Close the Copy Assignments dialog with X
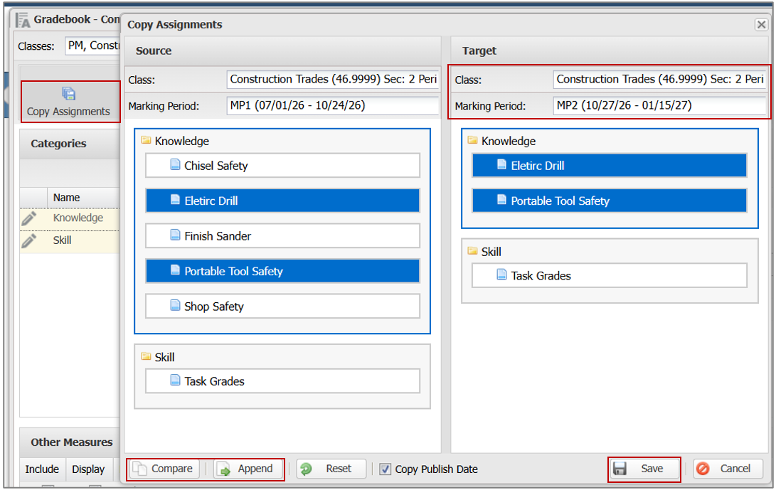 coord(761,24)
